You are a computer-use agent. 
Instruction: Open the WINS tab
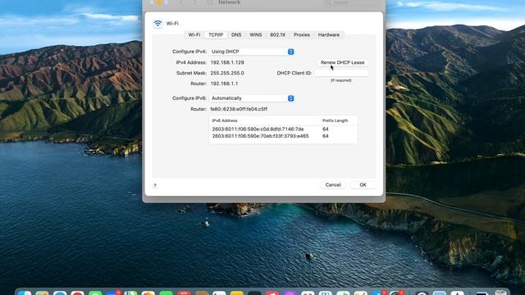coord(255,34)
